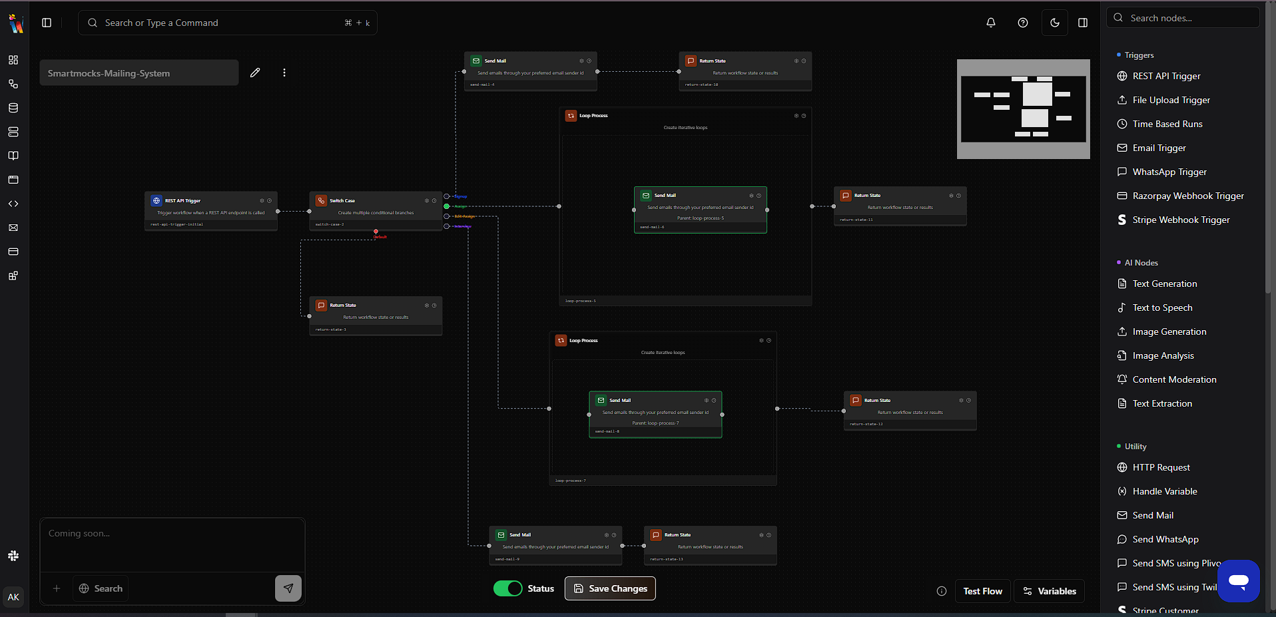
Task: Click the notification bell icon
Action: click(991, 23)
